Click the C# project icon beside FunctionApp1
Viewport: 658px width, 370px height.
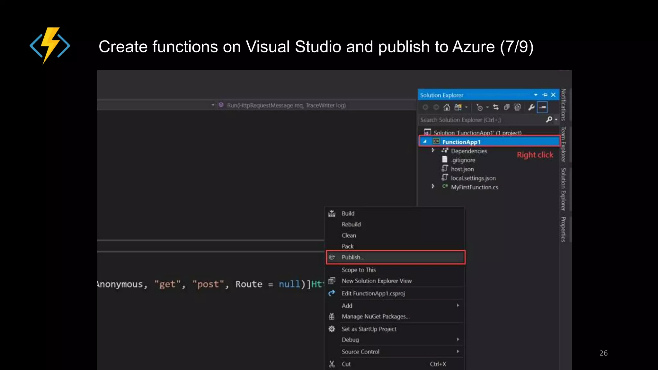[436, 141]
